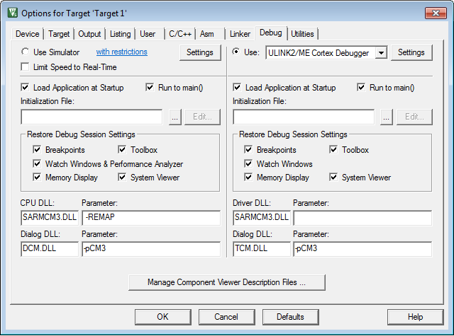This screenshot has width=454, height=336.
Task: Switch to the Device tab
Action: [28, 34]
